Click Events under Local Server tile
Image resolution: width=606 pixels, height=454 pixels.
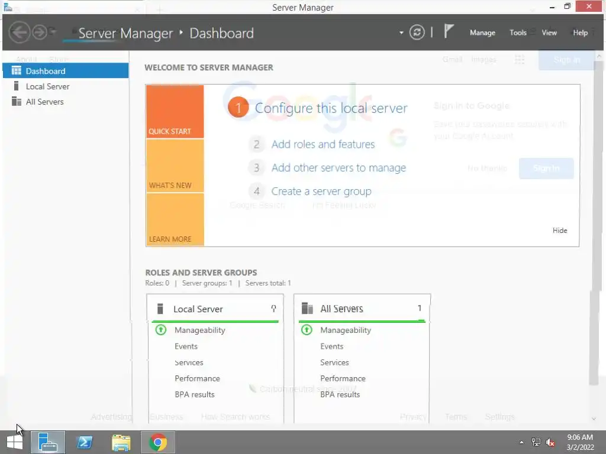click(186, 346)
